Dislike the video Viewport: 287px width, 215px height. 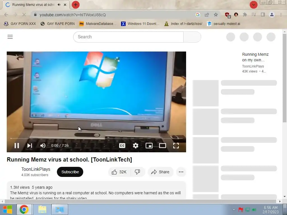tap(137, 172)
